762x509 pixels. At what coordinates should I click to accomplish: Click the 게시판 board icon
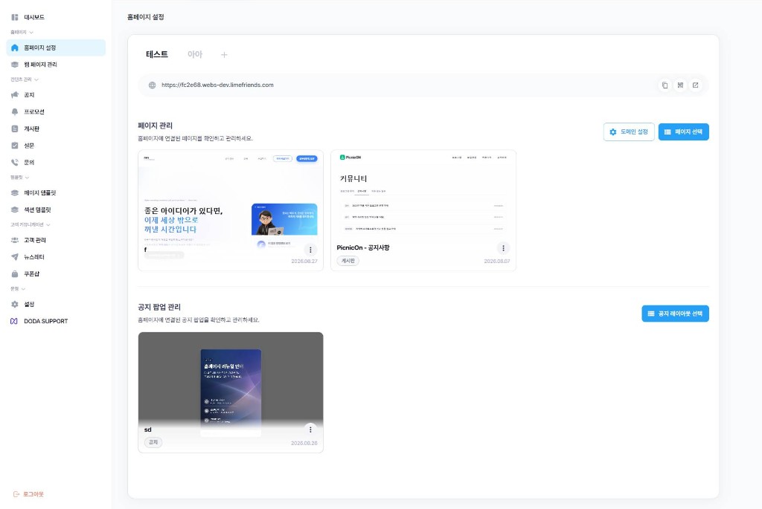click(x=15, y=129)
